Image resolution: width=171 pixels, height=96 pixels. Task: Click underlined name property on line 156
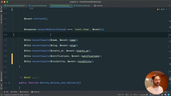coord(73,40)
